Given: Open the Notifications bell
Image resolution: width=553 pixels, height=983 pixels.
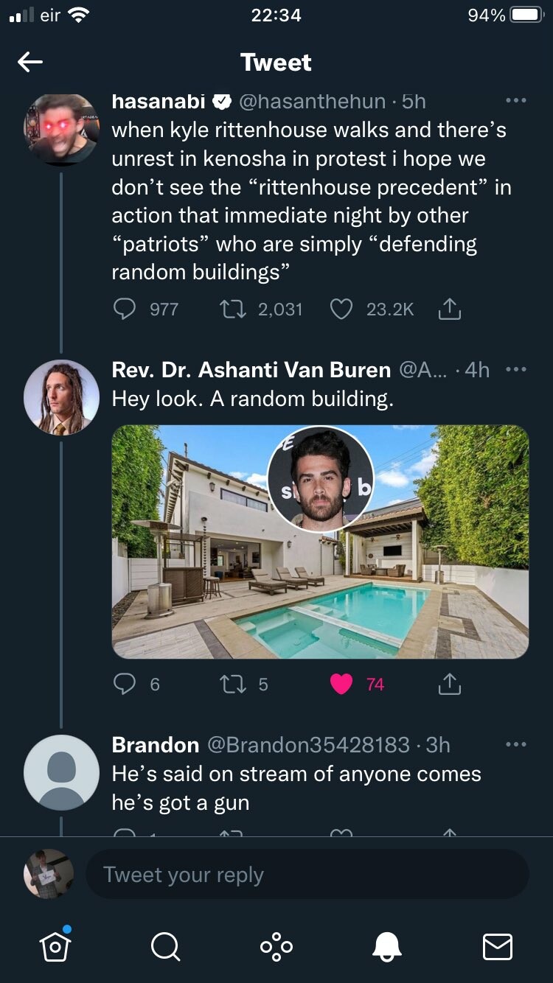Looking at the screenshot, I should click(x=386, y=946).
